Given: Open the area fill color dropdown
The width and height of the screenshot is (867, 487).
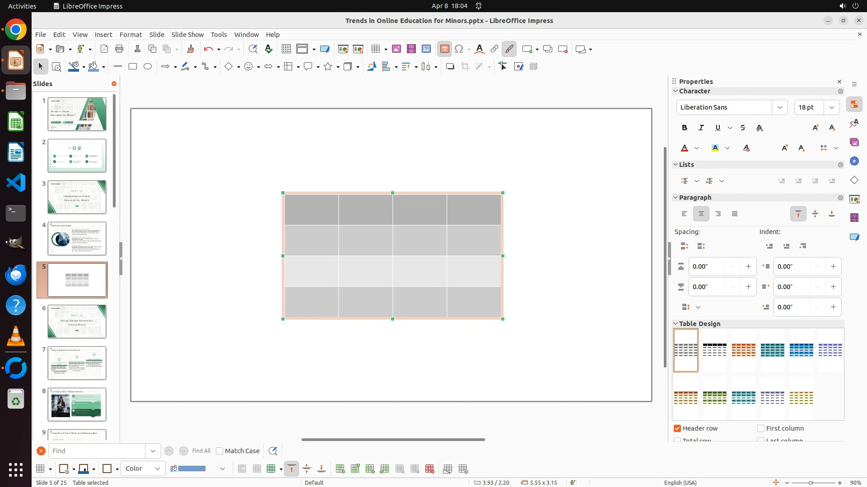Looking at the screenshot, I should click(x=223, y=469).
